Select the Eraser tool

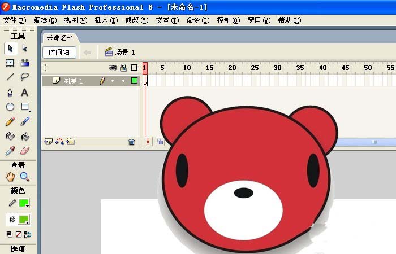pos(25,151)
